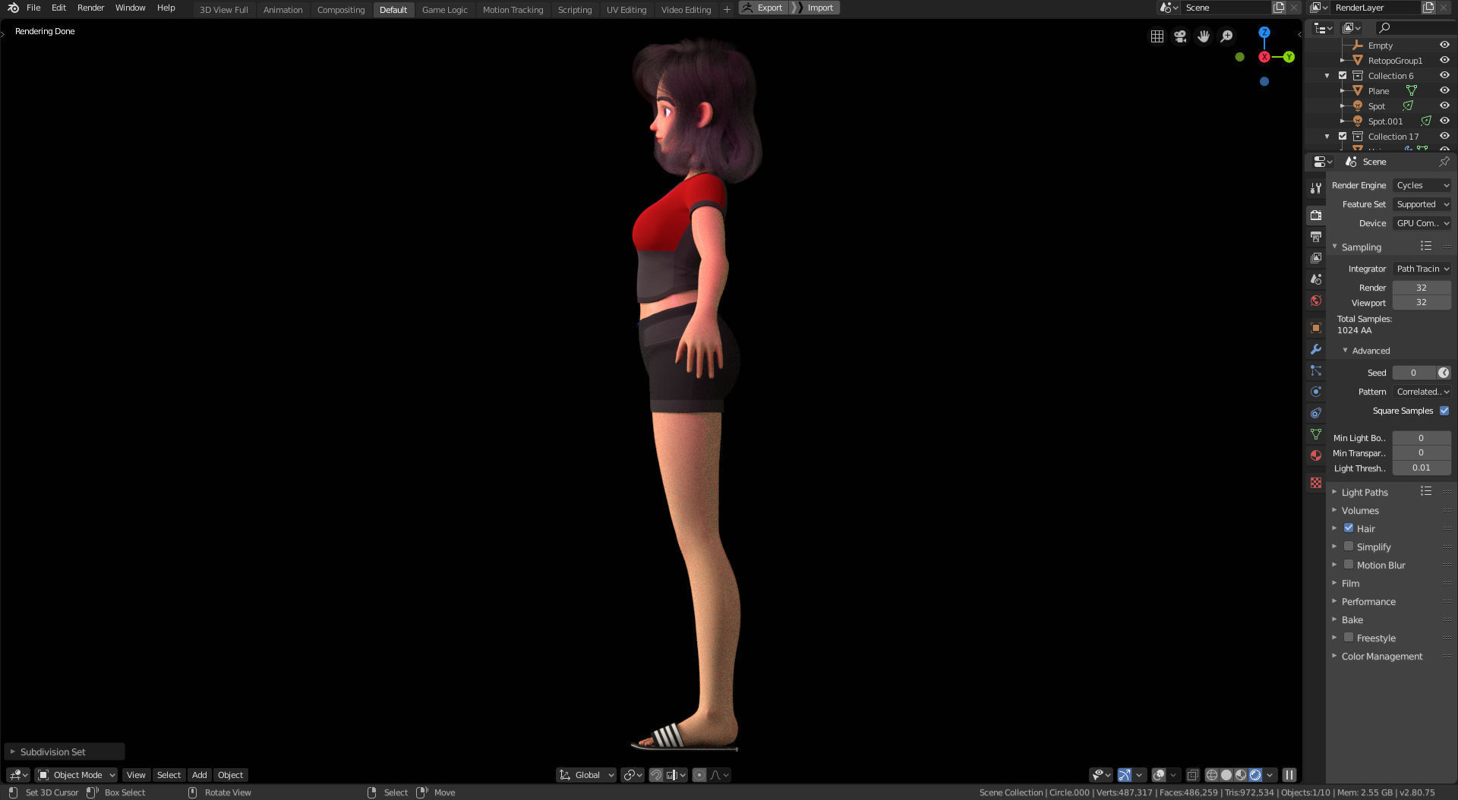
Task: Disable the Hair panel checkbox
Action: coord(1349,528)
